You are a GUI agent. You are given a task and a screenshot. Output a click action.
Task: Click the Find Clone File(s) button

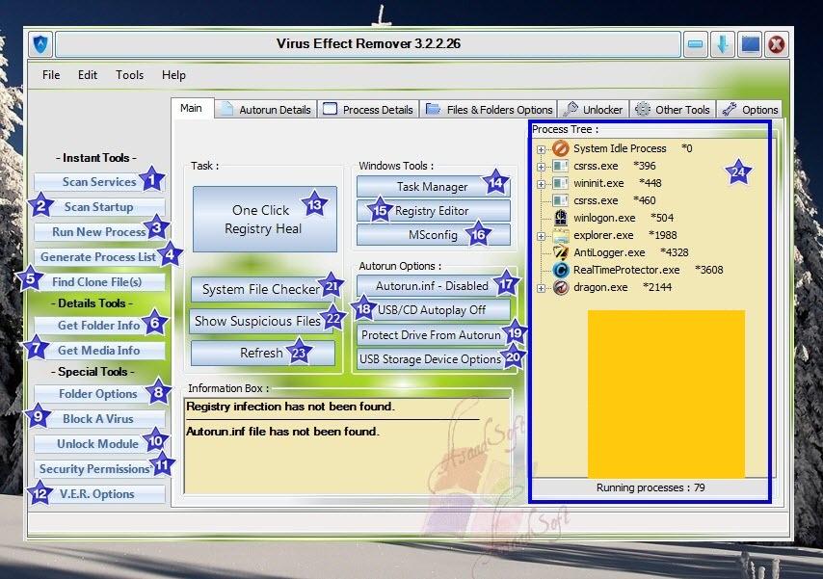coord(99,282)
